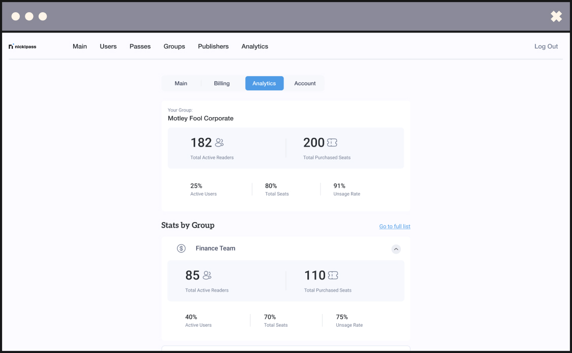
Task: Select the highlighted Analytics tab
Action: coord(265,83)
